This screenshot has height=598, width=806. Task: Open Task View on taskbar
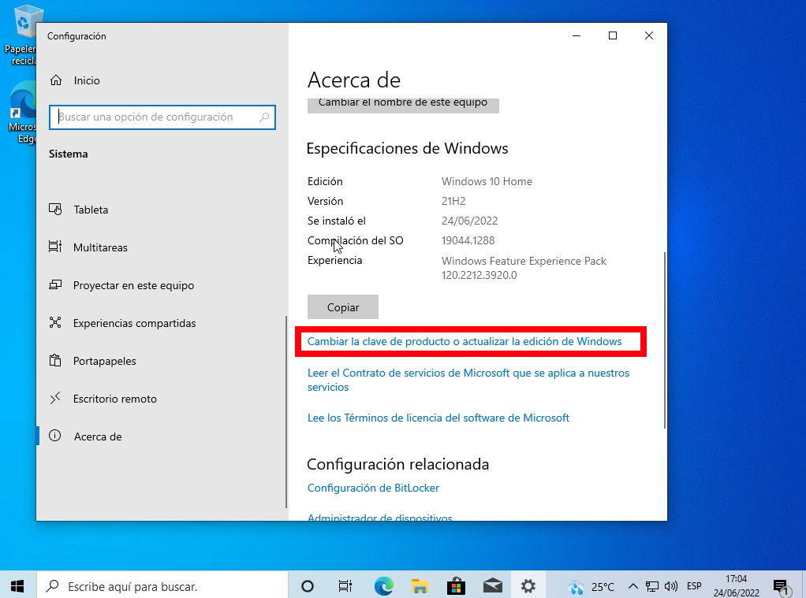(345, 585)
